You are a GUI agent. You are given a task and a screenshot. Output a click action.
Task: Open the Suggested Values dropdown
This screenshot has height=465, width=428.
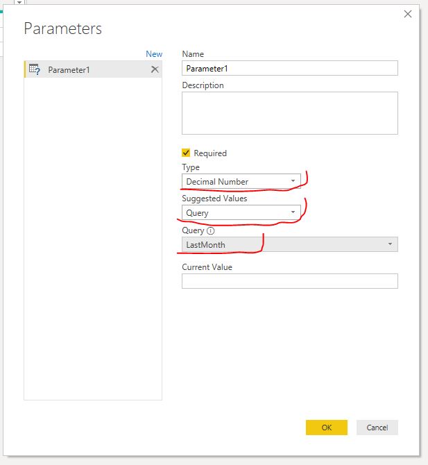pos(241,212)
